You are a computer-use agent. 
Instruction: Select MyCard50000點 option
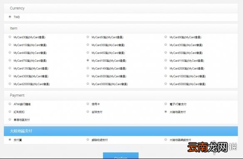[x=166, y=84]
